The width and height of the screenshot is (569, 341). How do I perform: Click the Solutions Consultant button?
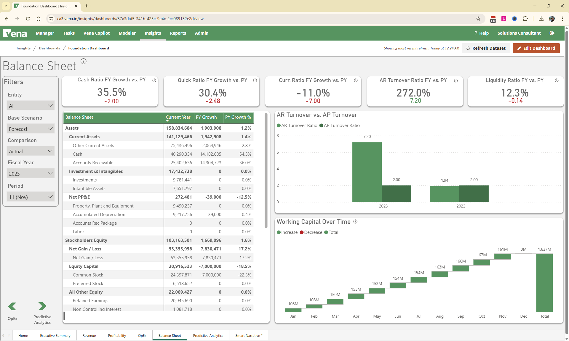[x=519, y=33]
